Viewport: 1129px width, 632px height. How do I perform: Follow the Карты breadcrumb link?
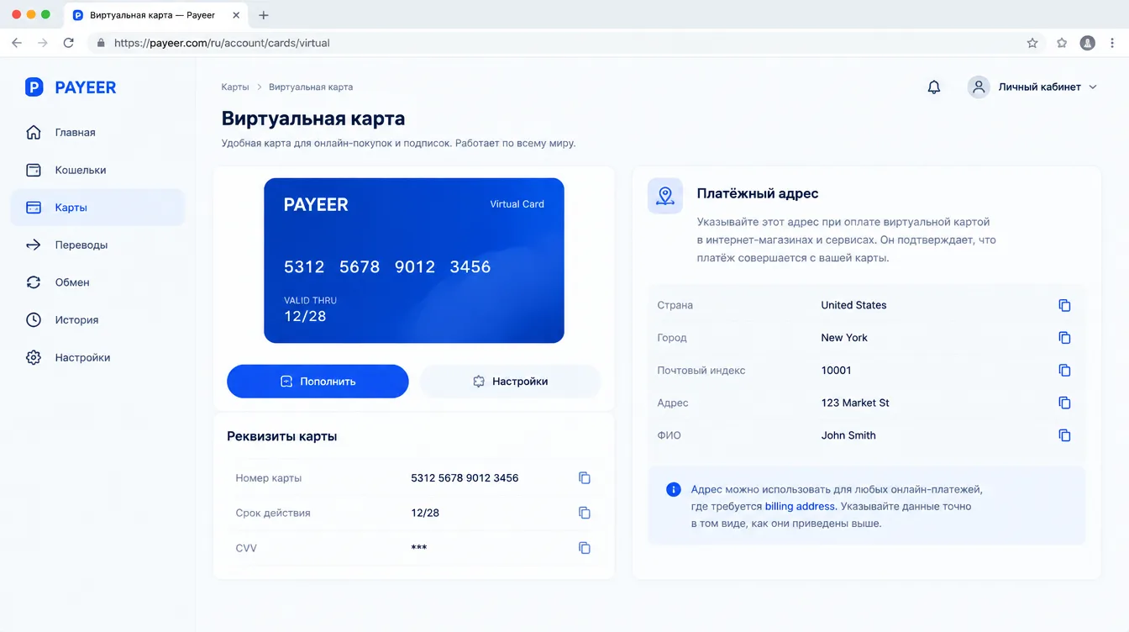click(235, 87)
